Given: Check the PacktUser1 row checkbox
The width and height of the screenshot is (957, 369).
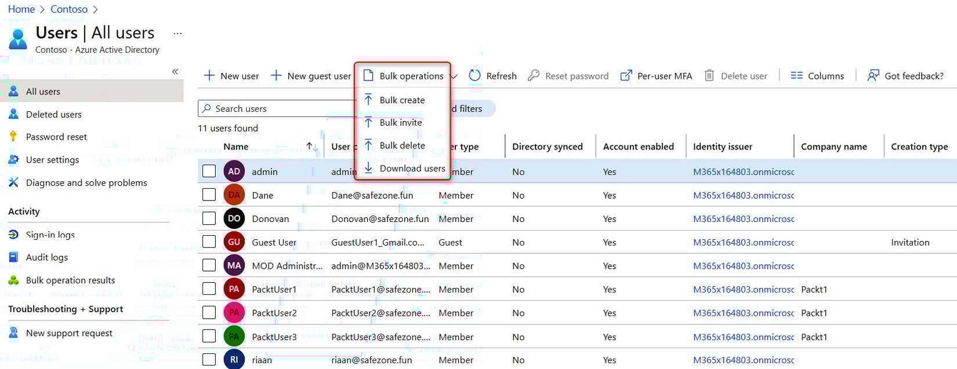Looking at the screenshot, I should [x=209, y=288].
